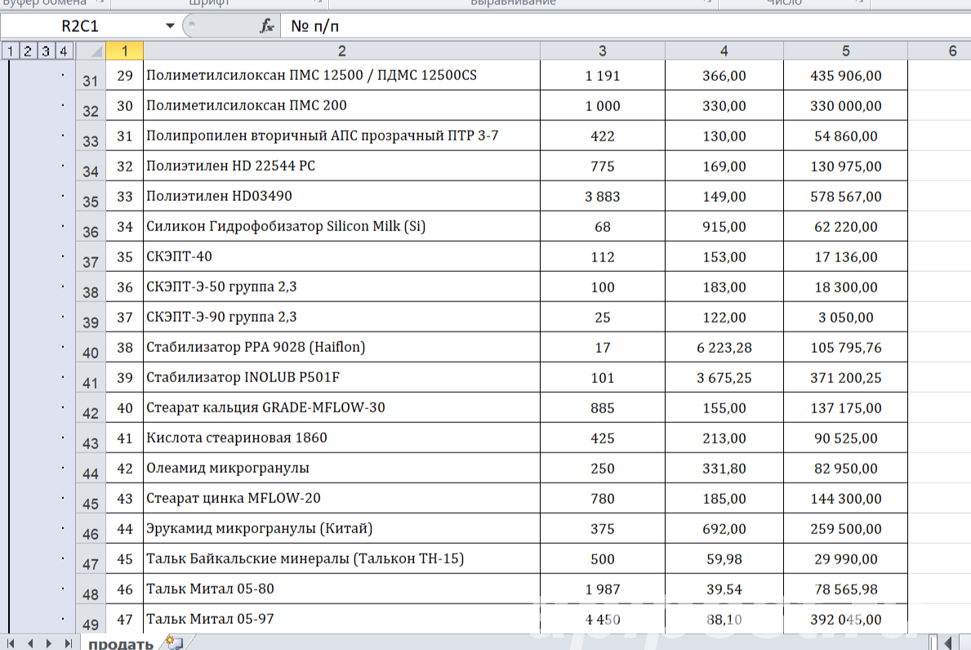This screenshot has width=971, height=650.
Task: Click cell Силикон Гидрофобизатор Silicon Milk (Si)
Action: (x=342, y=226)
